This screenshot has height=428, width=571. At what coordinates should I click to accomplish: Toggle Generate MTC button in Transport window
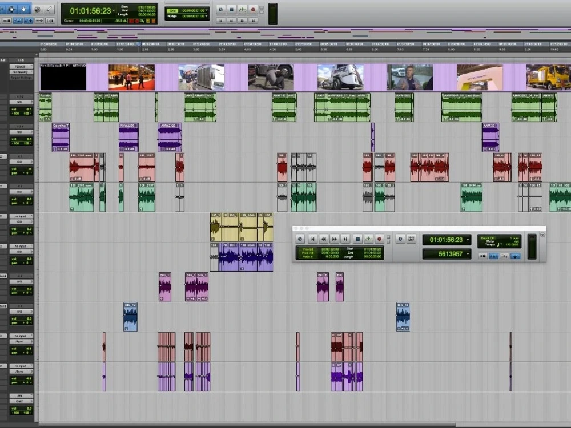pyautogui.click(x=411, y=239)
